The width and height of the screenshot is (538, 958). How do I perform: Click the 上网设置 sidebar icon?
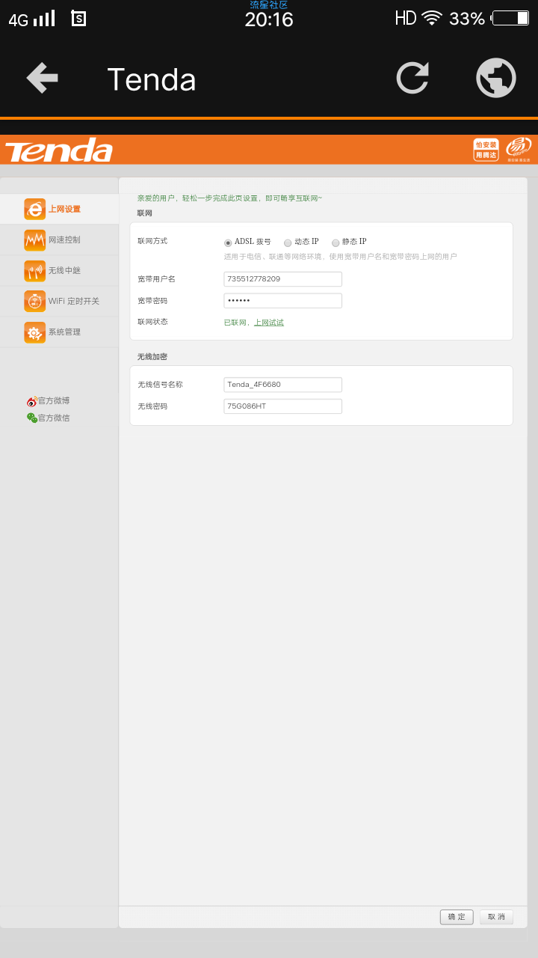[34, 209]
